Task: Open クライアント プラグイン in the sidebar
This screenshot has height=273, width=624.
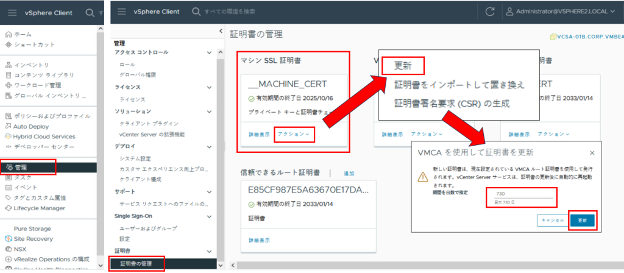Action: (x=149, y=124)
